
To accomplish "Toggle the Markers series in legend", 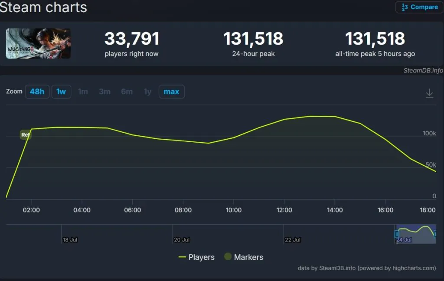I will pyautogui.click(x=248, y=257).
